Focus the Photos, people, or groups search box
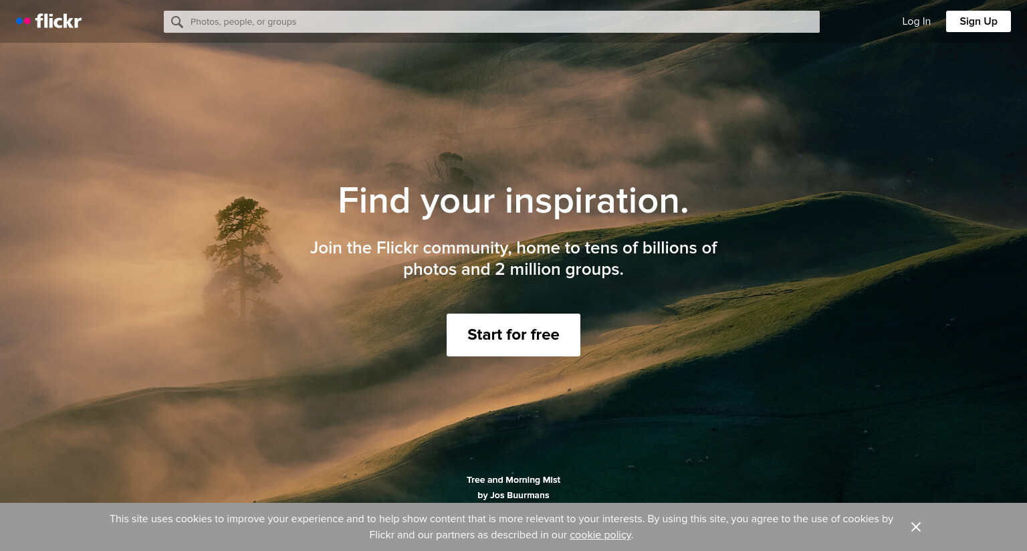The height and width of the screenshot is (551, 1027). click(x=491, y=21)
